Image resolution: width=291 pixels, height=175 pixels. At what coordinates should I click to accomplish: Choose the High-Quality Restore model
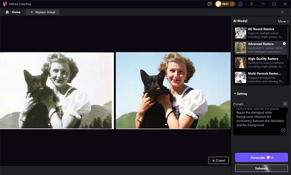click(260, 62)
